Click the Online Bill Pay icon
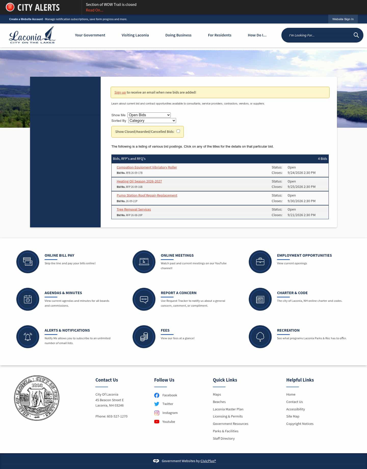This screenshot has width=367, height=469. click(28, 262)
